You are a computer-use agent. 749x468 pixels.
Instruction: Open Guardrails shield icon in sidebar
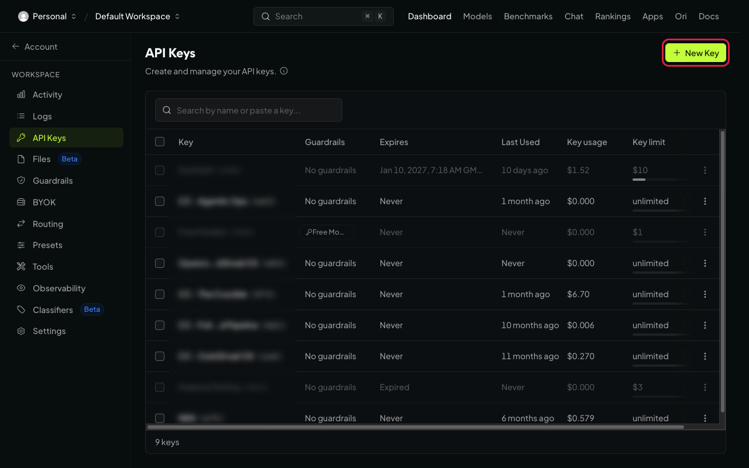[21, 181]
